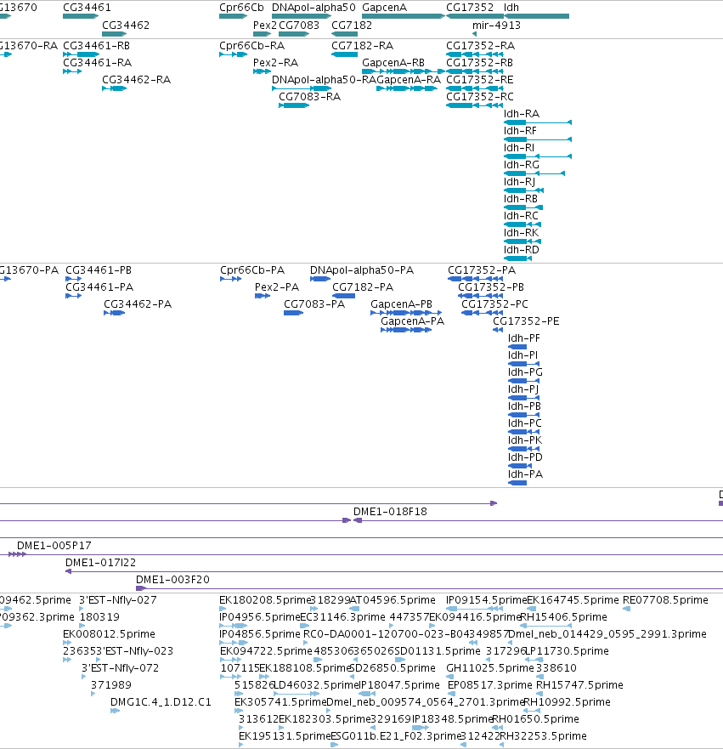Viewport: 723px width, 749px height.
Task: Click the RH32253.5prime EST label
Action: coord(543,735)
